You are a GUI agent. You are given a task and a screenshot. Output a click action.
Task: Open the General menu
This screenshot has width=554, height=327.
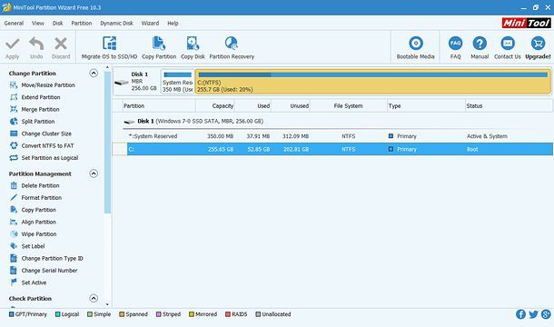pos(14,24)
